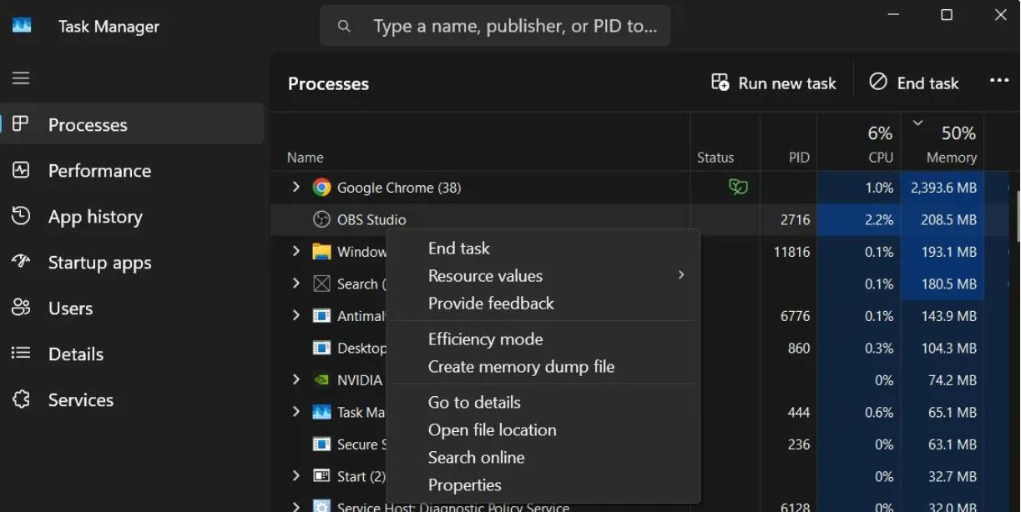Open the more options ellipsis menu
This screenshot has height=512, width=1021.
999,78
